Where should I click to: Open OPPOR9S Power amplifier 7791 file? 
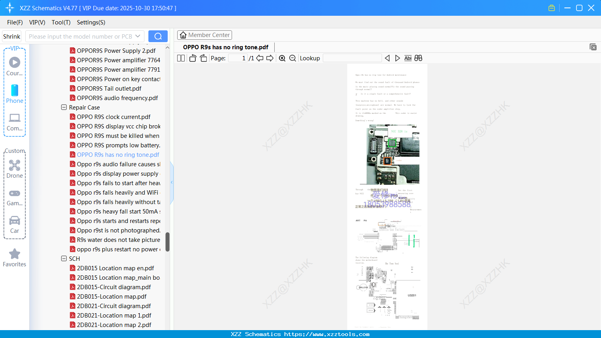click(118, 69)
